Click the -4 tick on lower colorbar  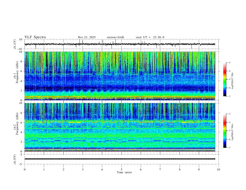(x=229, y=122)
